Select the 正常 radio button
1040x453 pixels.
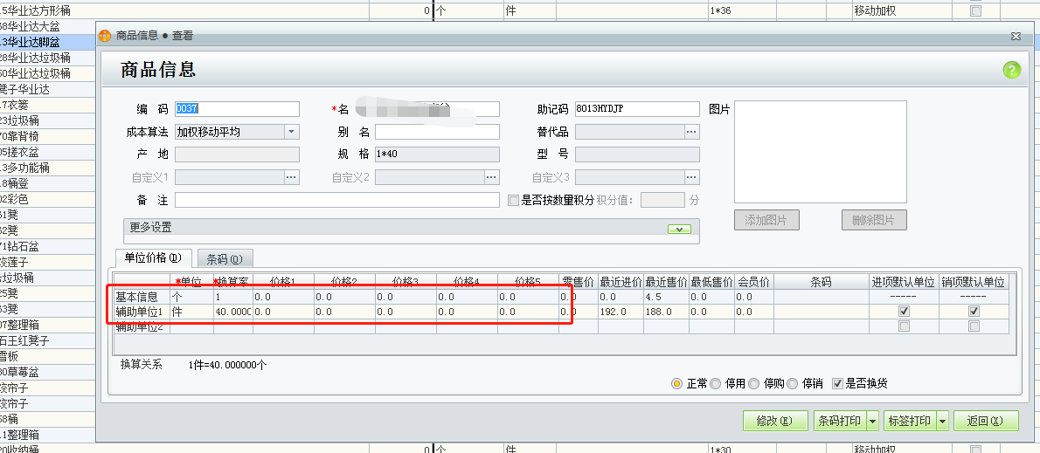(676, 383)
